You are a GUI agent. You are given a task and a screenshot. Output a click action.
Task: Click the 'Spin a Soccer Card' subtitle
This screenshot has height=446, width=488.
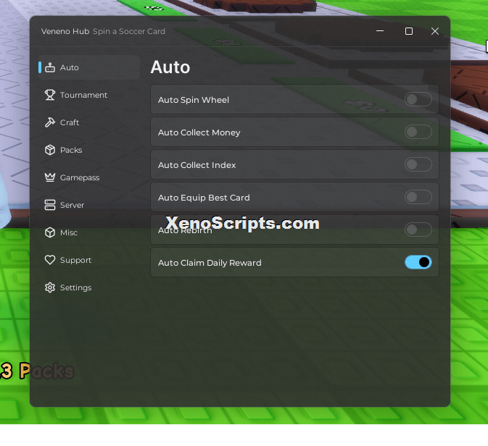[x=129, y=31]
